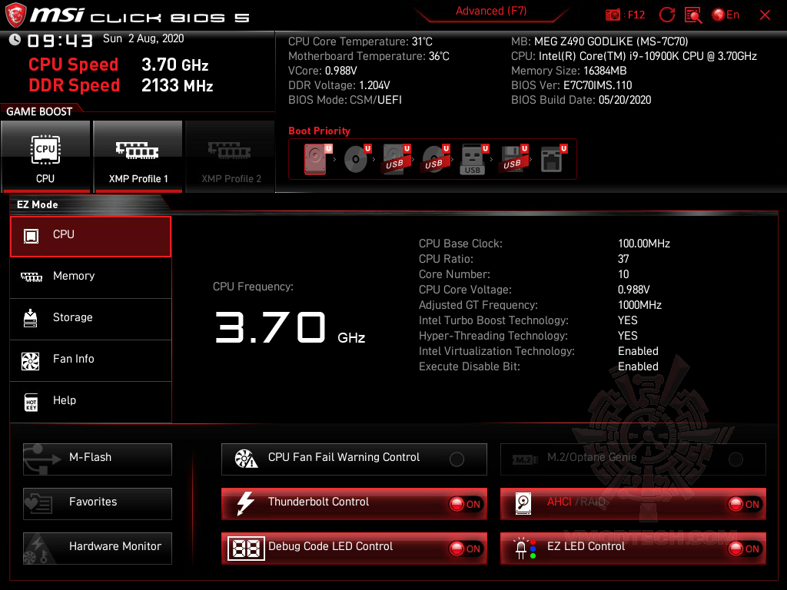Open the Hardware Monitor

(x=97, y=548)
